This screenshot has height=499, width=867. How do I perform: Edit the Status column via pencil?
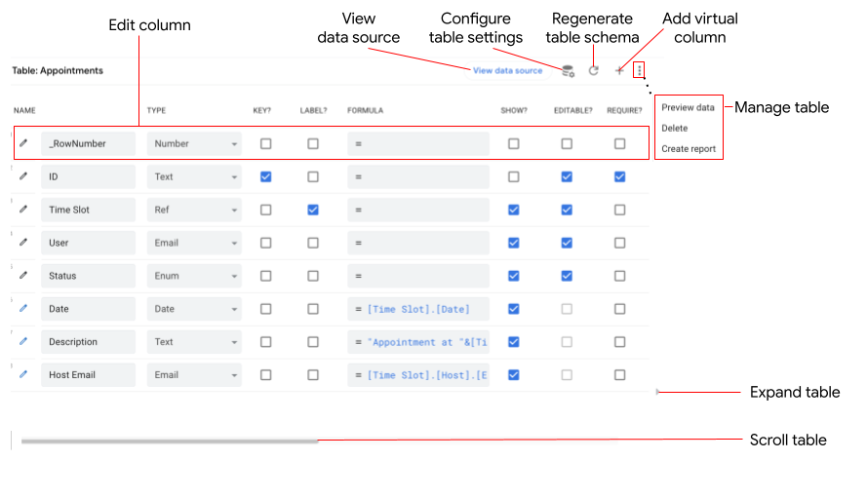click(x=23, y=276)
